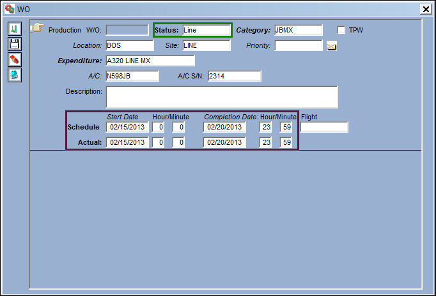Click the chart icon in left sidebar

15,29
